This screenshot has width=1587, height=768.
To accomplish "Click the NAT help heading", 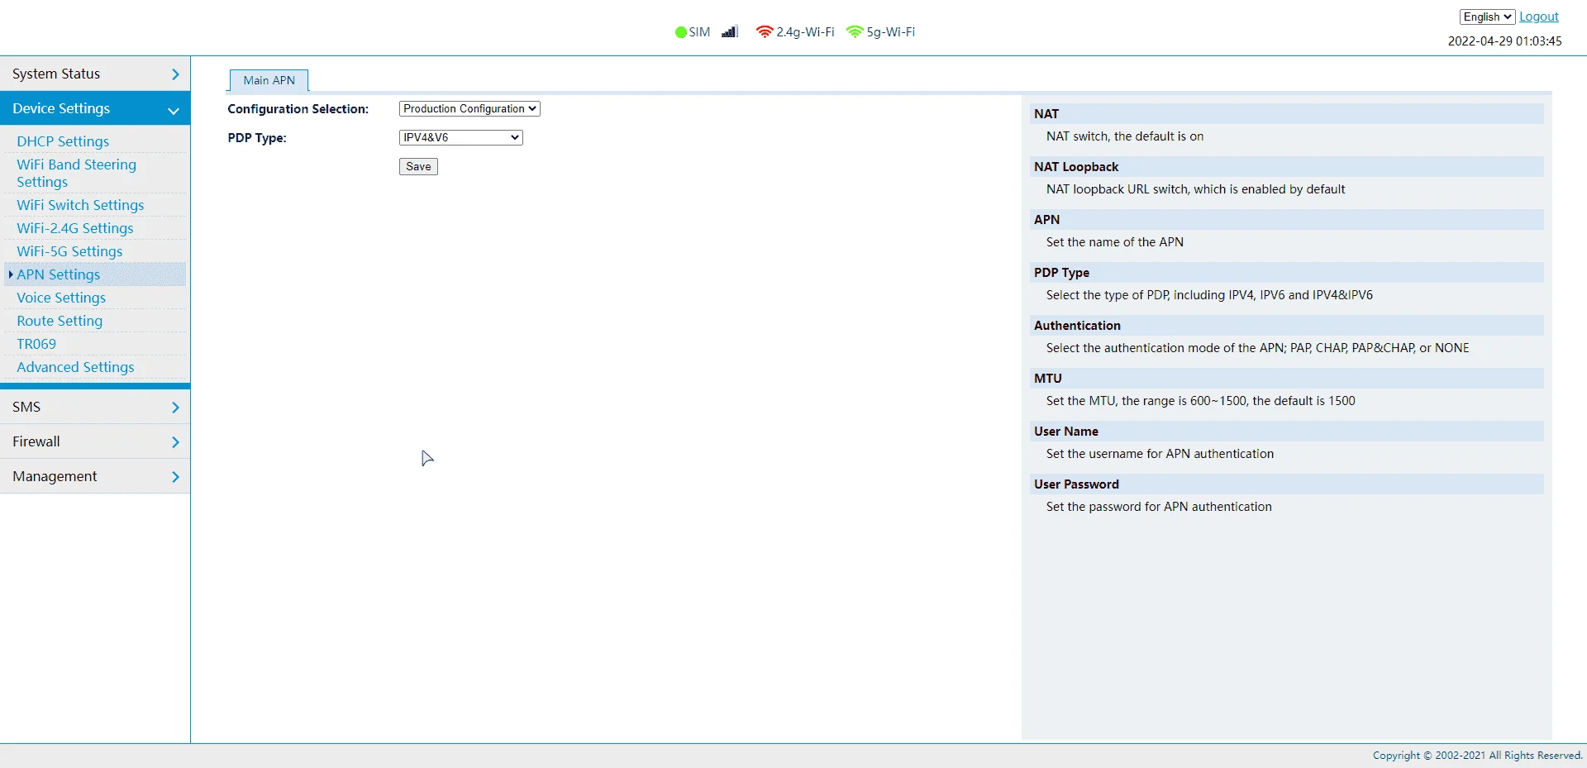I will click(x=1046, y=114).
